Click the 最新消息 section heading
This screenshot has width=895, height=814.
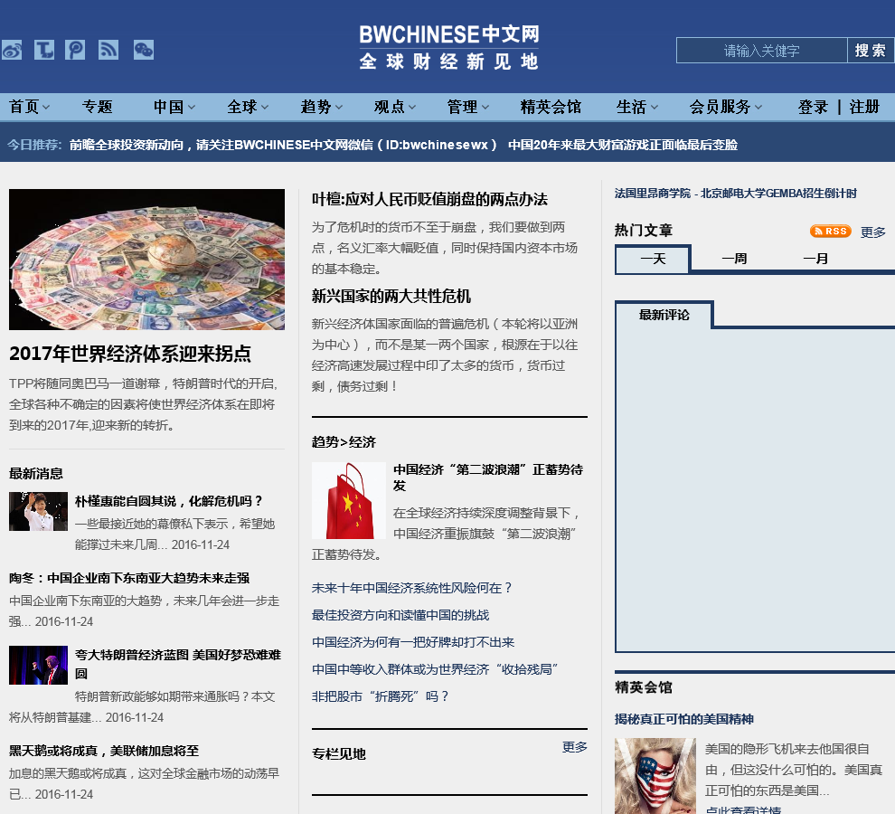[36, 474]
